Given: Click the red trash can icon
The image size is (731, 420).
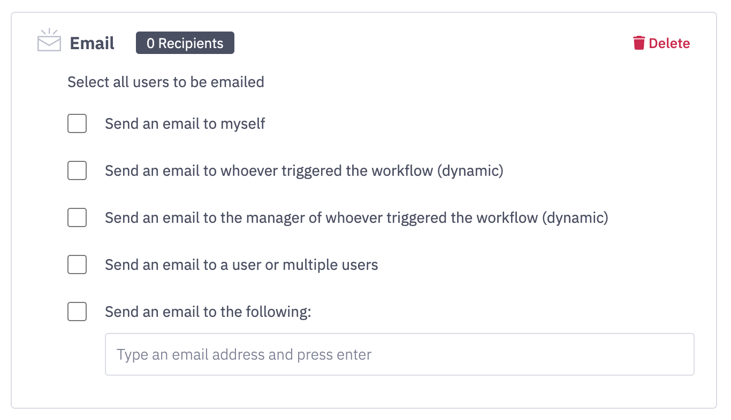Looking at the screenshot, I should click(x=638, y=43).
